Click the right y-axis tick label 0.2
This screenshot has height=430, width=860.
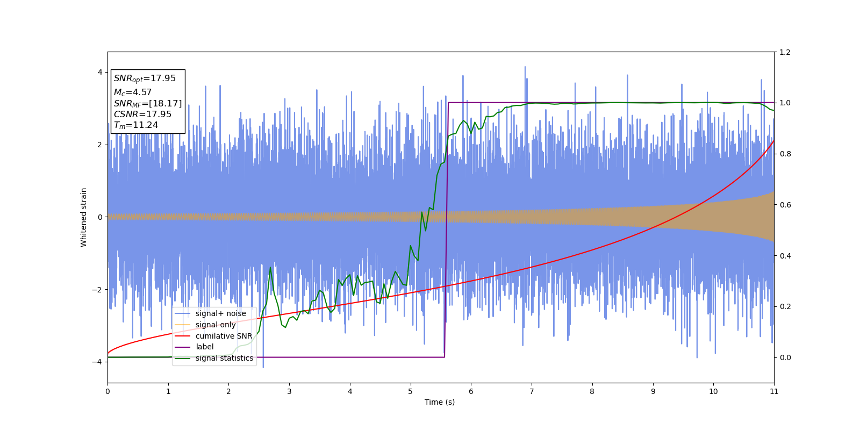[x=785, y=306]
